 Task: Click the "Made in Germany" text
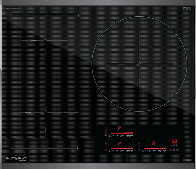pos(12,8)
